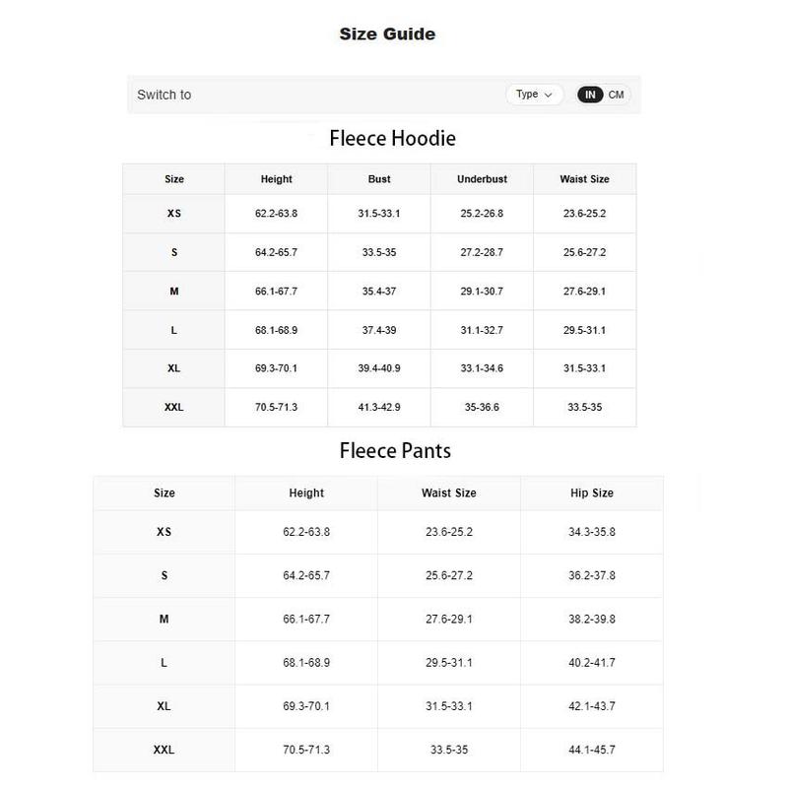This screenshot has width=788, height=788.
Task: Click Hip Size column header
Action: [x=592, y=492]
